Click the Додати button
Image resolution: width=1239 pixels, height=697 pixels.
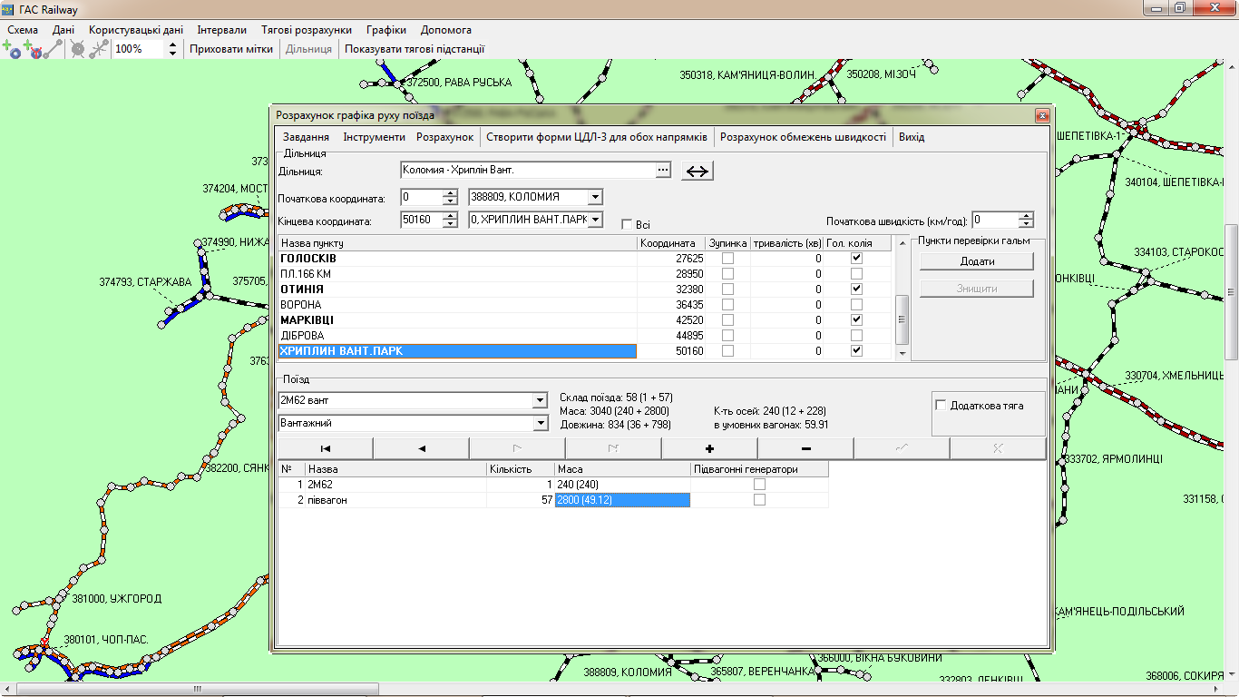pos(977,261)
